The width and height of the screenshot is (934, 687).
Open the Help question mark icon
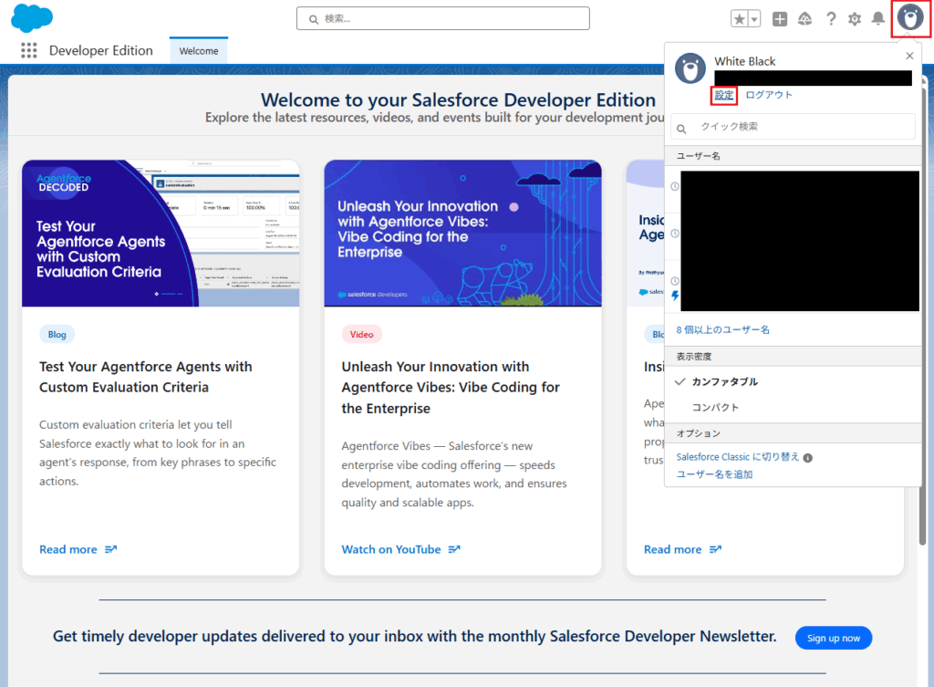831,19
